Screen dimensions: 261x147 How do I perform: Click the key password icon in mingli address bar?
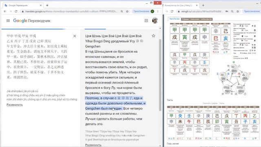227,11
